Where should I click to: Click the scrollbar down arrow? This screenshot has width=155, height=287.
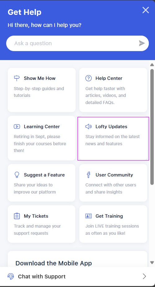click(x=152, y=263)
